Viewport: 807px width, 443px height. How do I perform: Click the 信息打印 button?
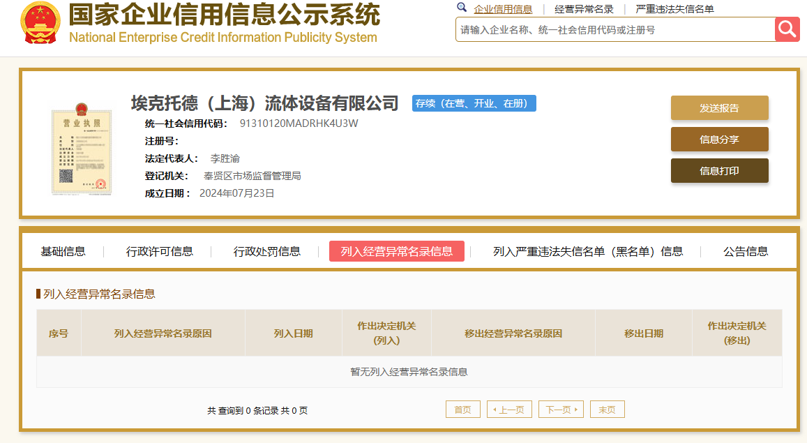(720, 171)
